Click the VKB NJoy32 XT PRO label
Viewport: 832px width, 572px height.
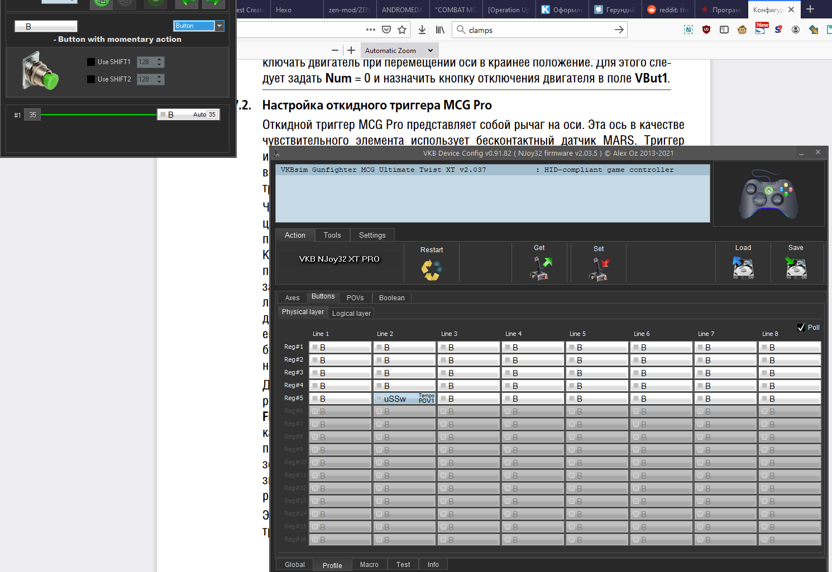(339, 259)
